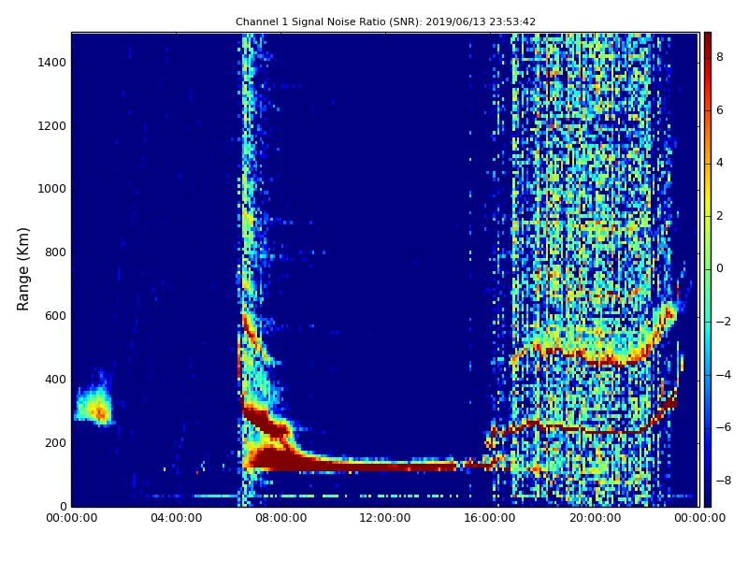The image size is (748, 561).
Task: Click the 400 range tick label
Action: 55,380
